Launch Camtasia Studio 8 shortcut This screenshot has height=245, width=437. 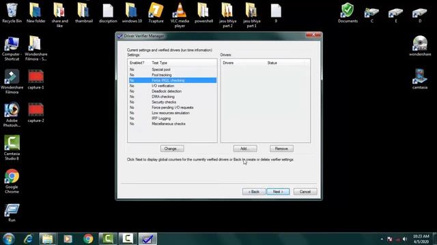tap(12, 148)
